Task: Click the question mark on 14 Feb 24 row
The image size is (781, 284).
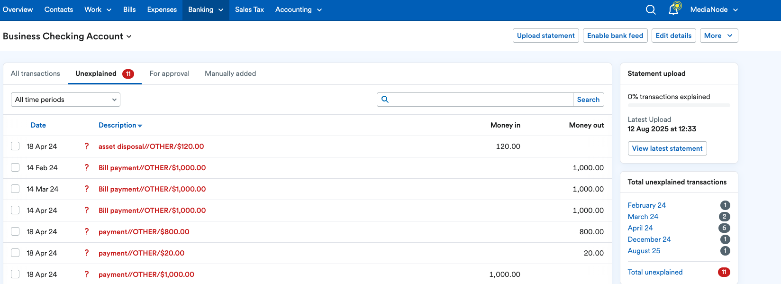Action: pos(86,168)
